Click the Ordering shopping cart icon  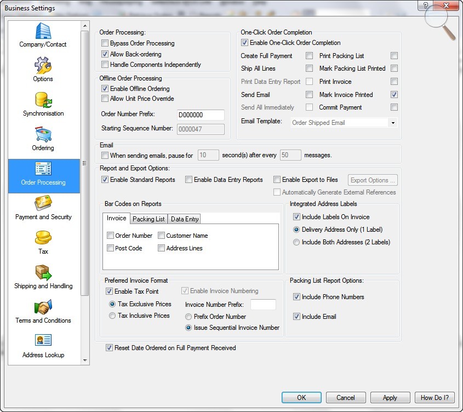pyautogui.click(x=43, y=135)
